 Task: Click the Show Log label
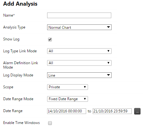click(11, 39)
